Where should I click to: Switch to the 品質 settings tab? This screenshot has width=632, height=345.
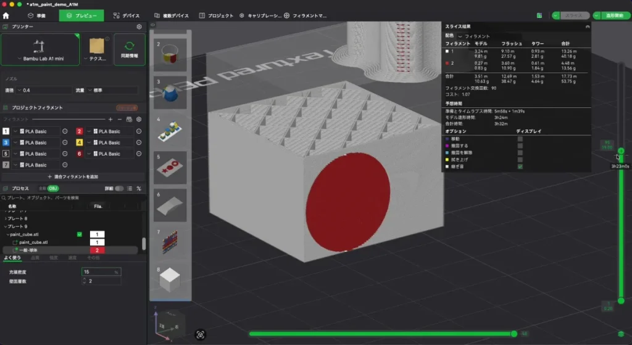pyautogui.click(x=35, y=258)
